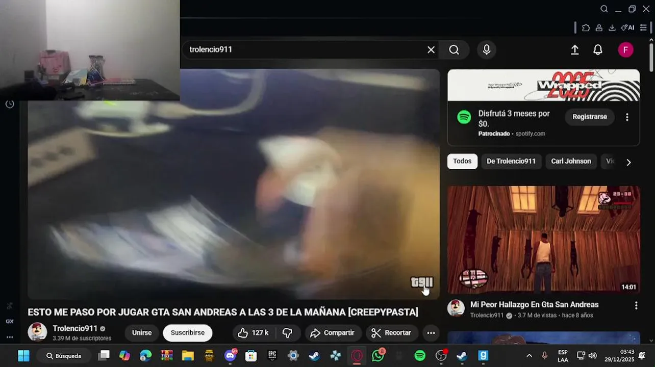Show more filter chips with right arrow
This screenshot has width=655, height=367.
[x=628, y=162]
